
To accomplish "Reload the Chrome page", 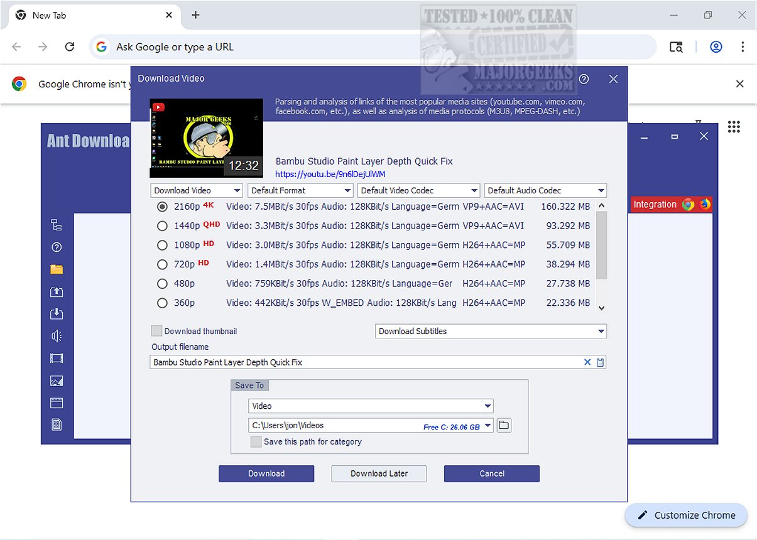I will 70,47.
